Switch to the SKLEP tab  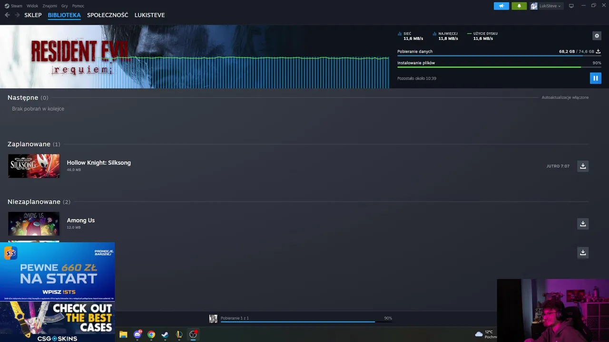[x=33, y=15]
